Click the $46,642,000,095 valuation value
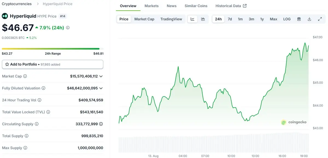This screenshot has width=328, height=158. [x=82, y=88]
